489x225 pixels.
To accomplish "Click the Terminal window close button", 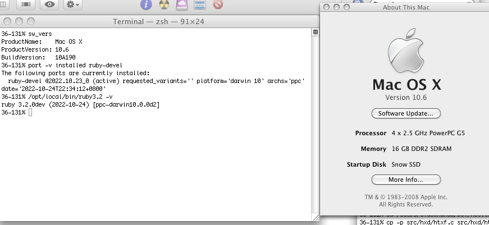I will click(7, 21).
